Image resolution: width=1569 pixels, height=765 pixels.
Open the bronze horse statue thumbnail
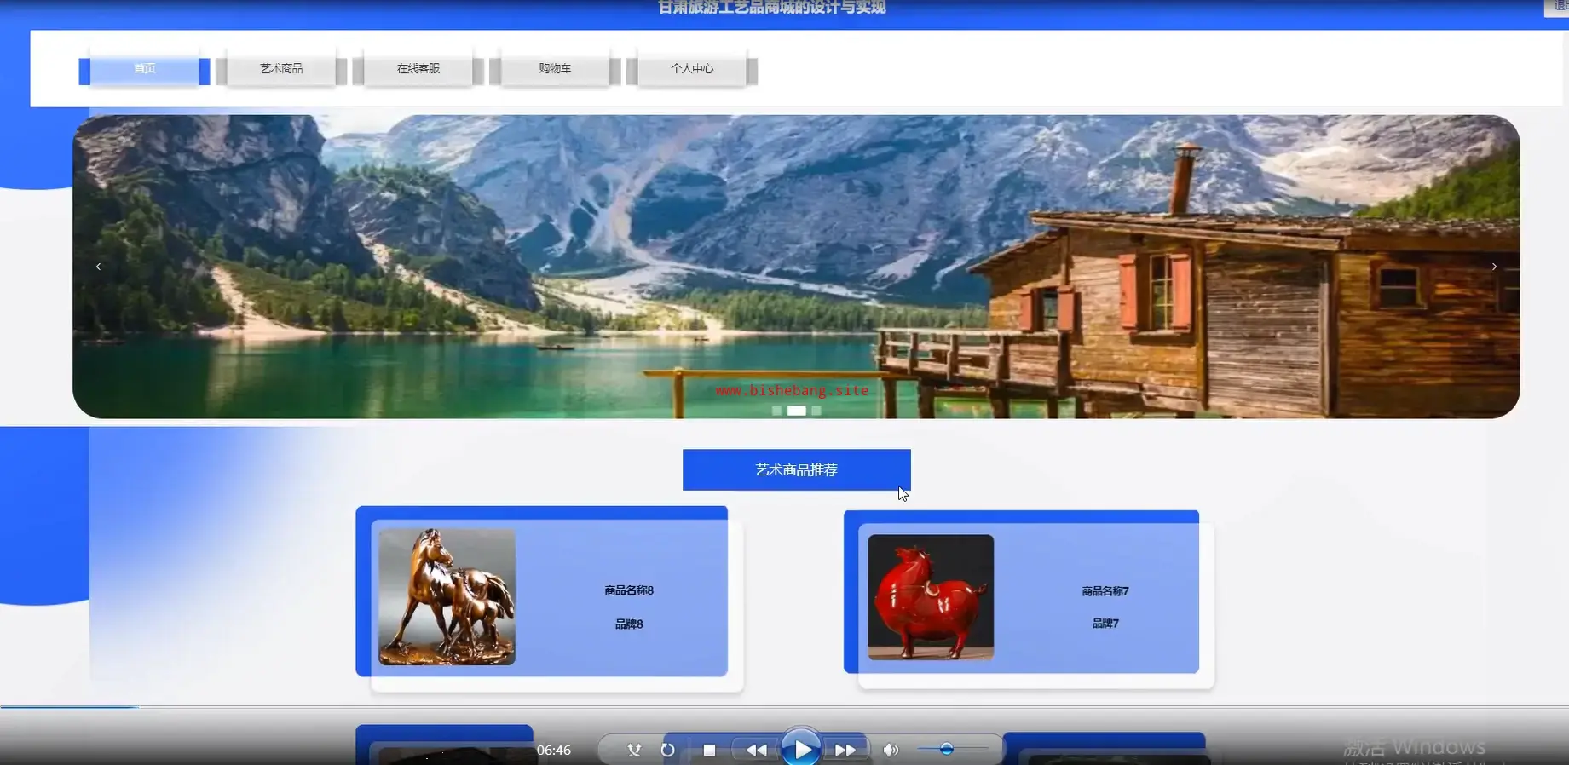[447, 596]
